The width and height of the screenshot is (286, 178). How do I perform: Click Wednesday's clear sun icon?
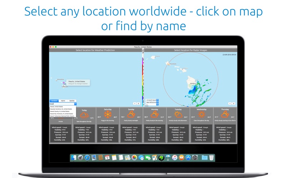pos(202,115)
